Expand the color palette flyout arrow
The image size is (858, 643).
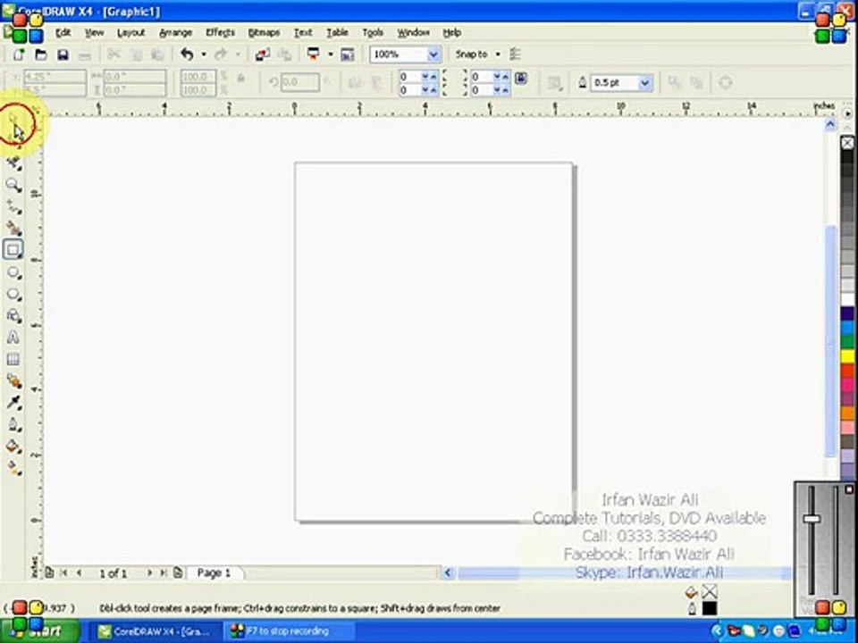[x=847, y=113]
